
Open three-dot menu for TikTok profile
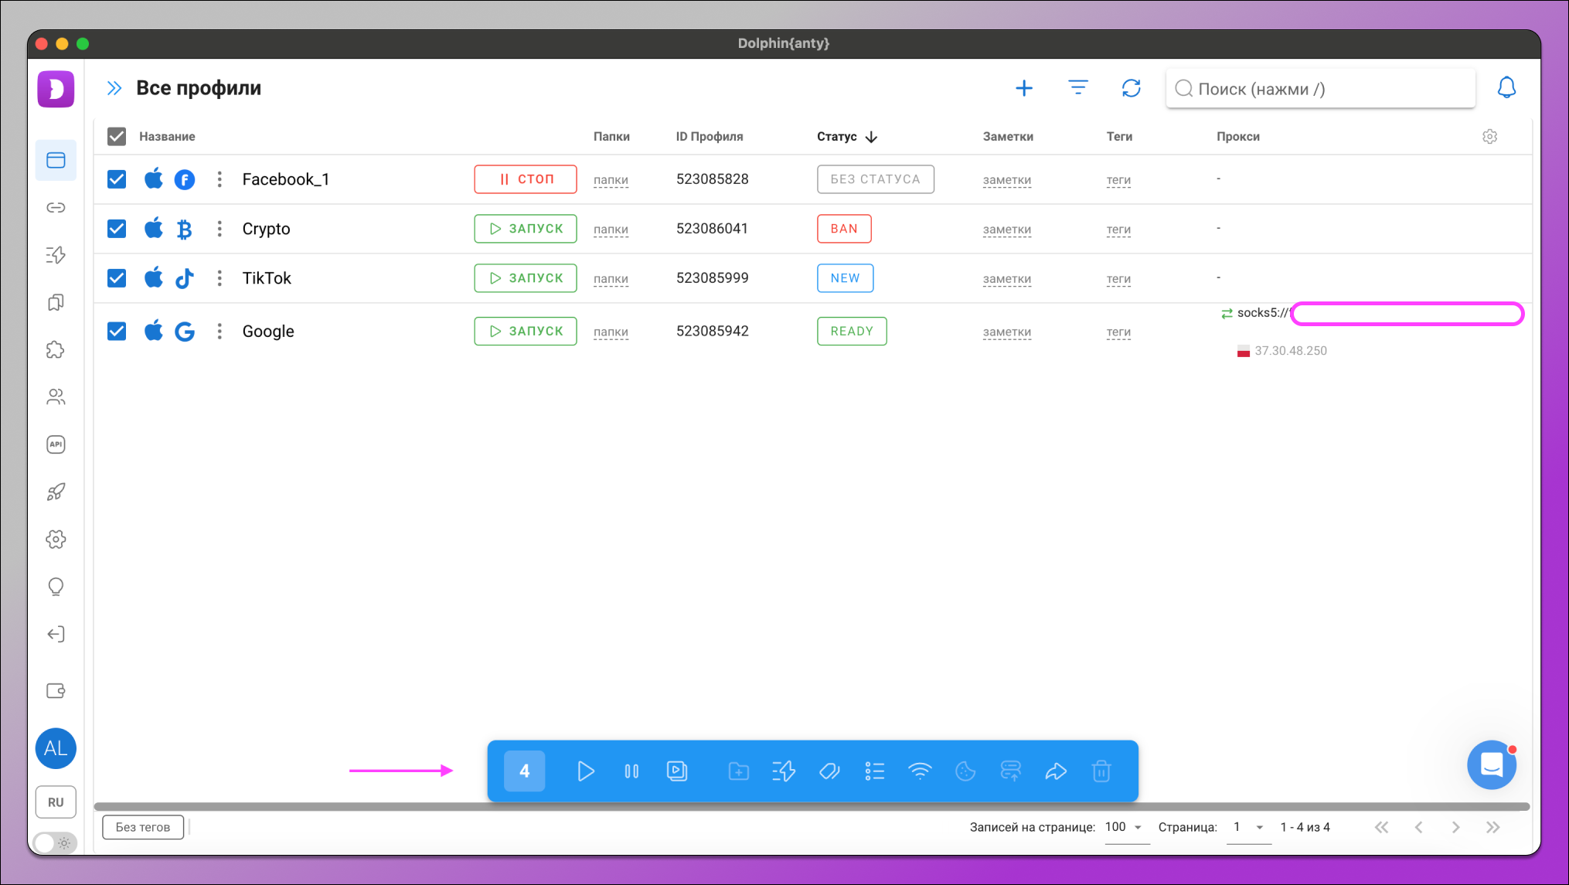(x=220, y=278)
